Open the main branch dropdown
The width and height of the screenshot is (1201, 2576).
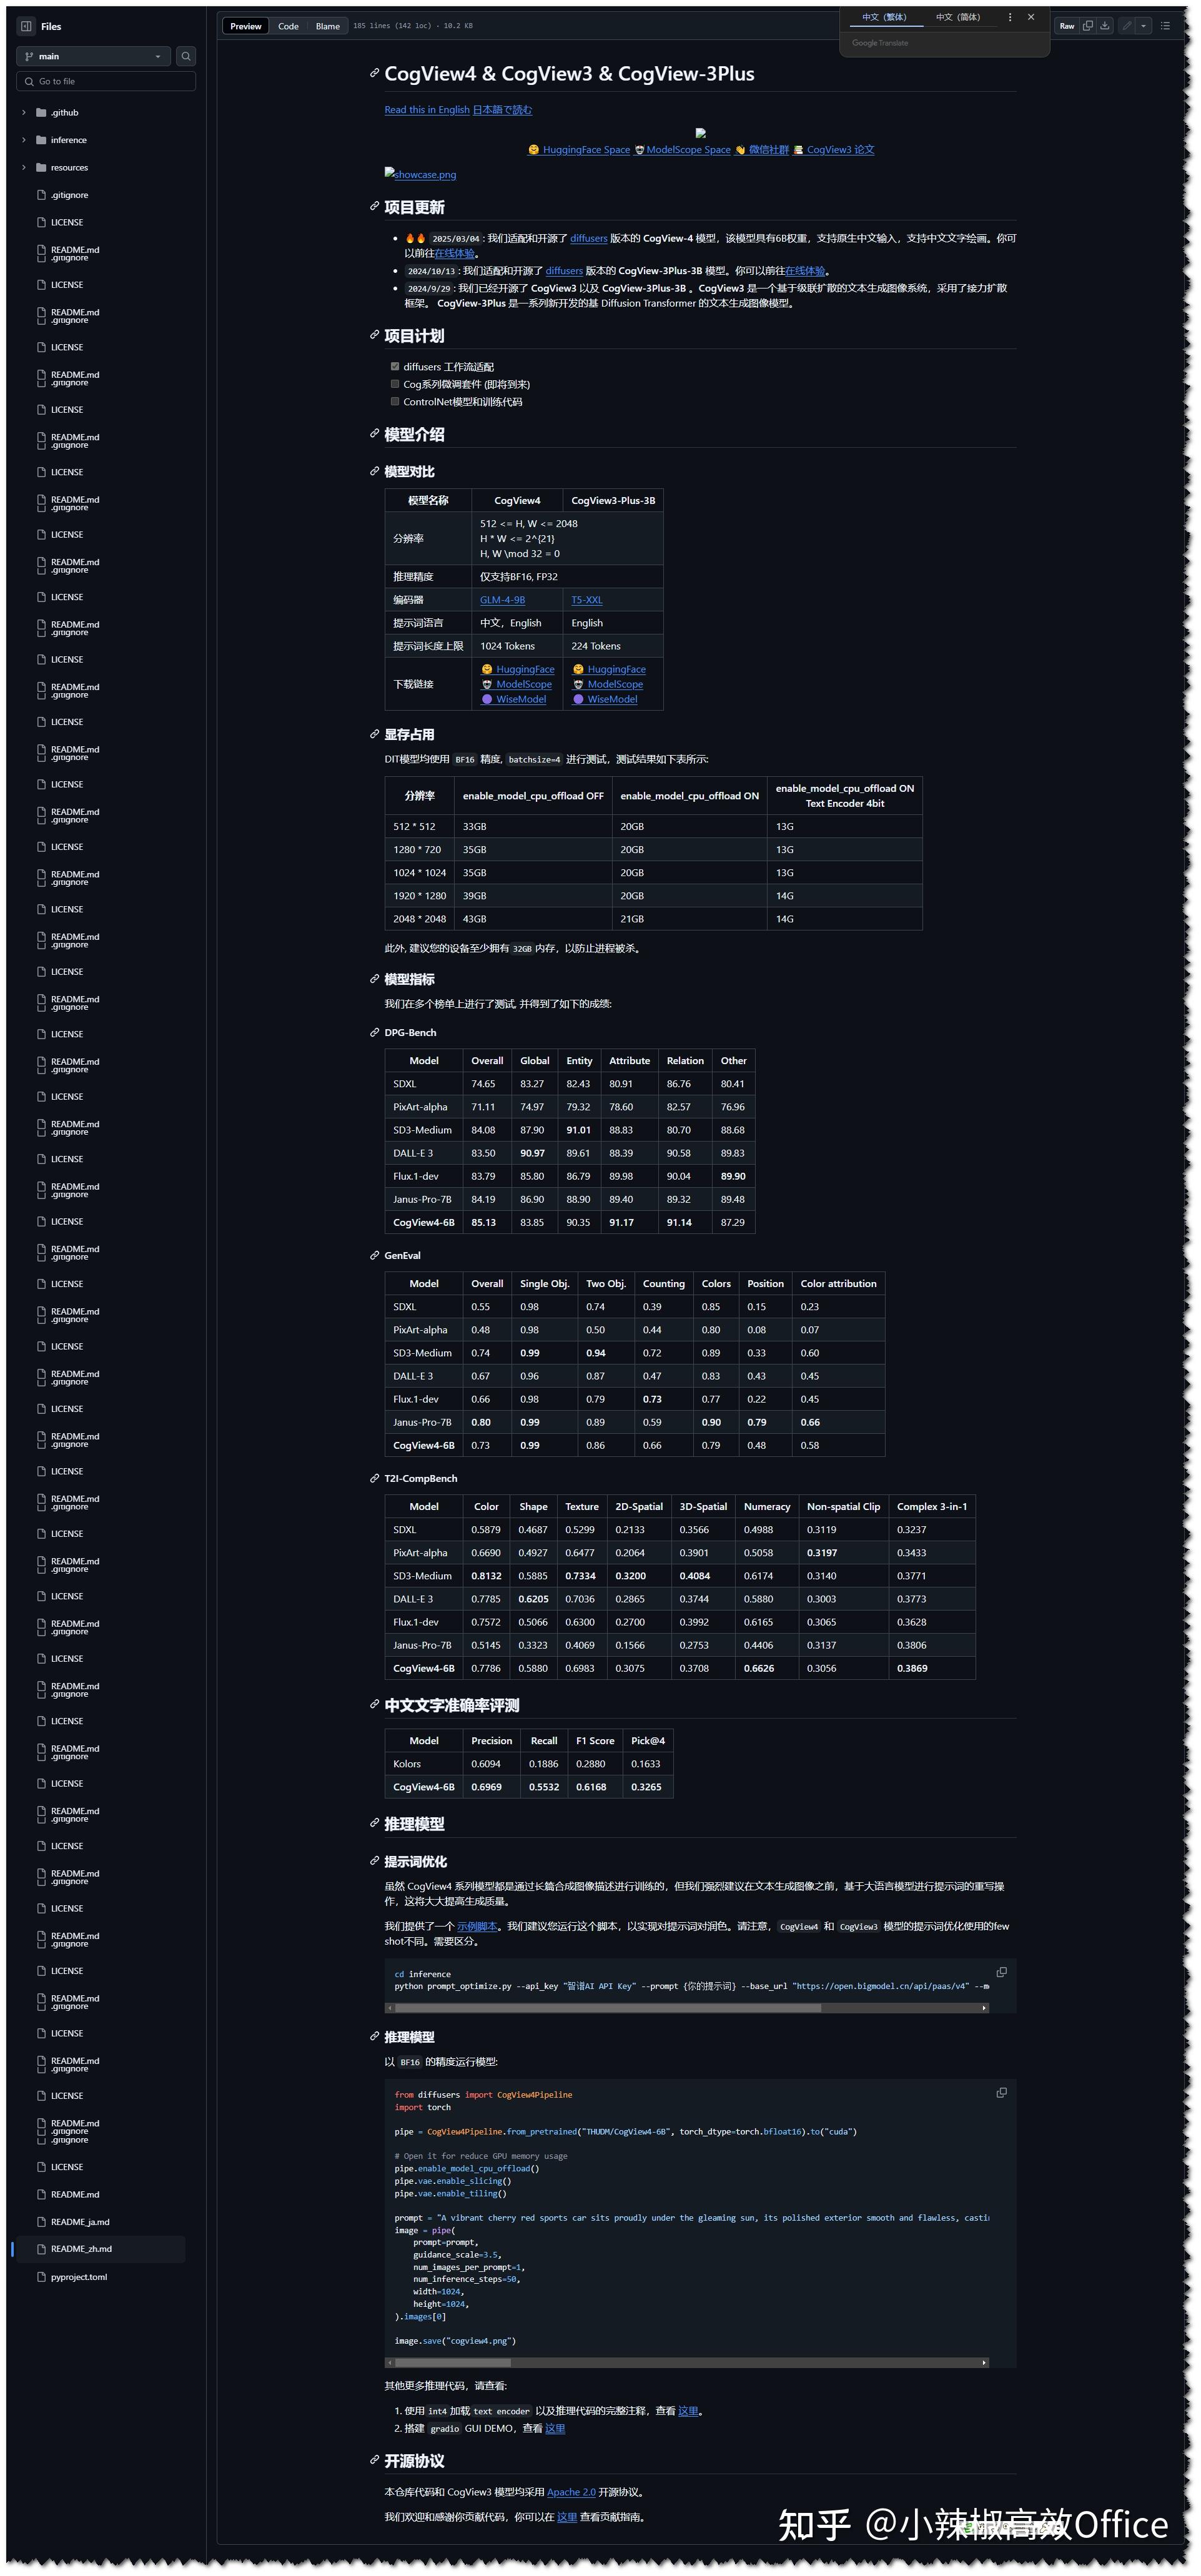coord(93,57)
